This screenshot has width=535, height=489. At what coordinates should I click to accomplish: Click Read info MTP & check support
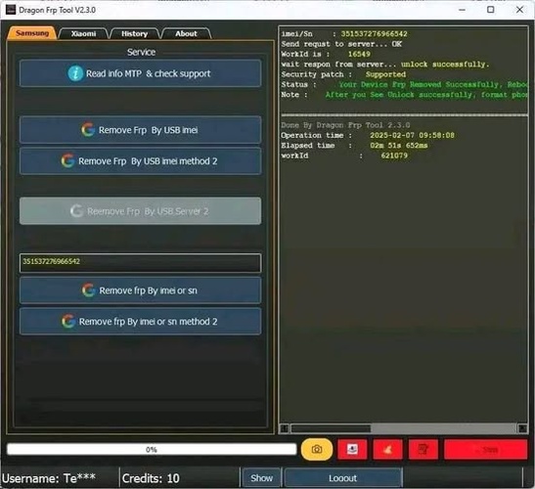click(x=140, y=73)
